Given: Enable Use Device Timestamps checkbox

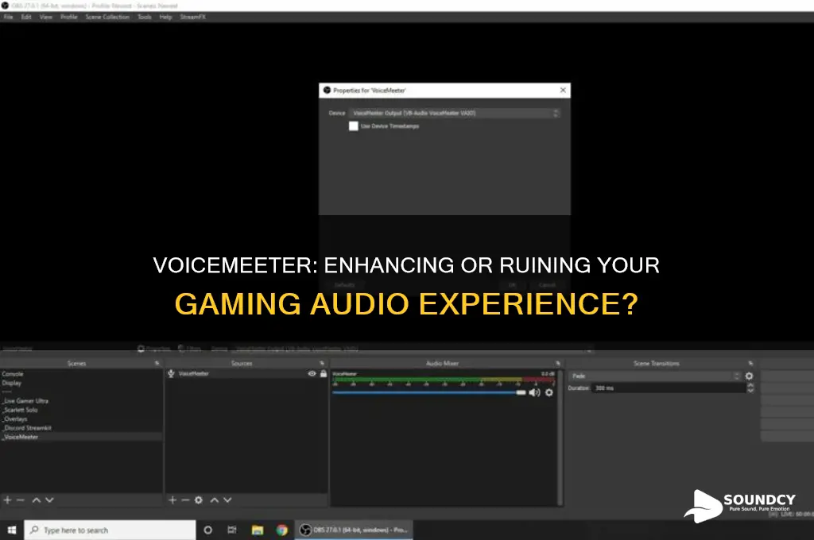Looking at the screenshot, I should [354, 126].
